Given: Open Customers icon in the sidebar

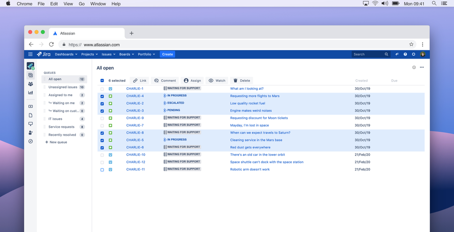Looking at the screenshot, I should coord(30,84).
